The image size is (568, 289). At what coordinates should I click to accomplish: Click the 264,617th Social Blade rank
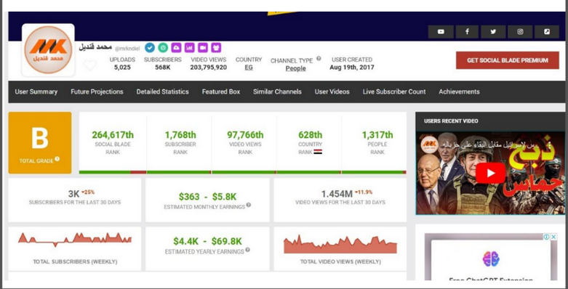click(x=113, y=135)
